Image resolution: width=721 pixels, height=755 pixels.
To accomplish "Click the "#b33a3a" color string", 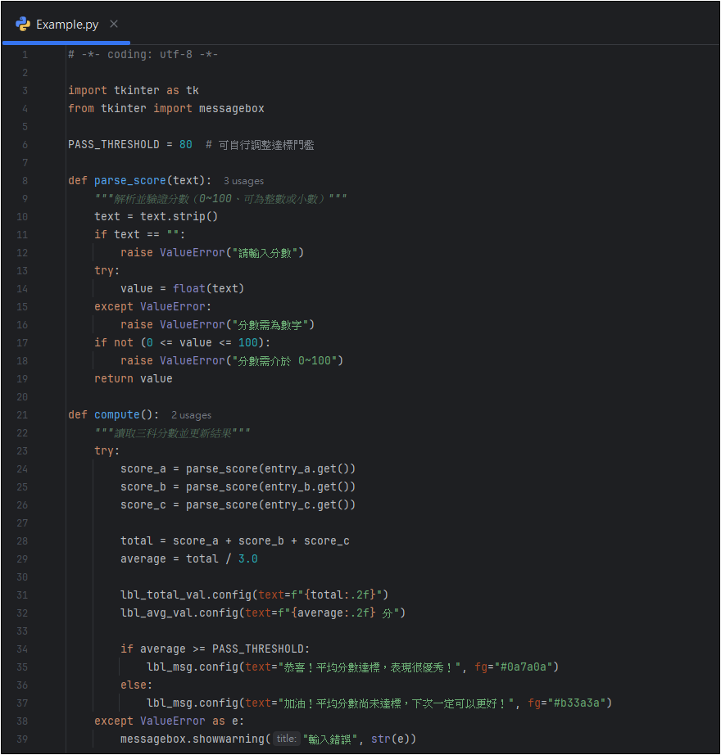I will click(581, 703).
